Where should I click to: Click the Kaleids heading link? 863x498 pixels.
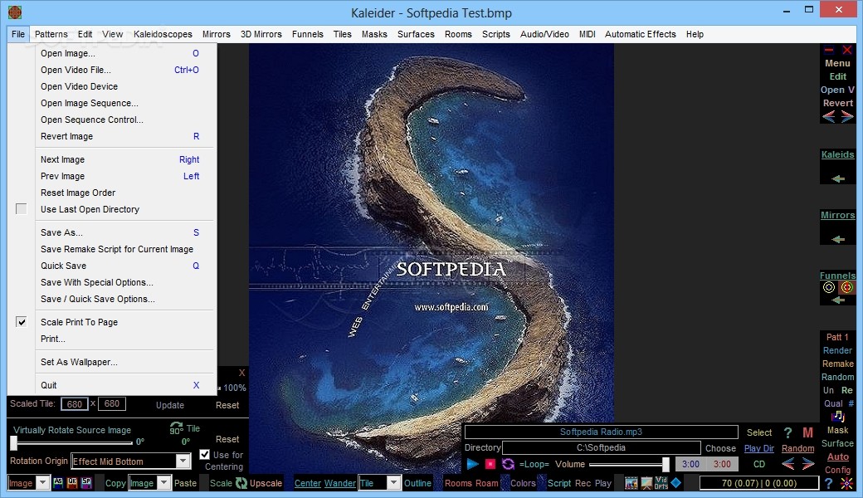(837, 154)
